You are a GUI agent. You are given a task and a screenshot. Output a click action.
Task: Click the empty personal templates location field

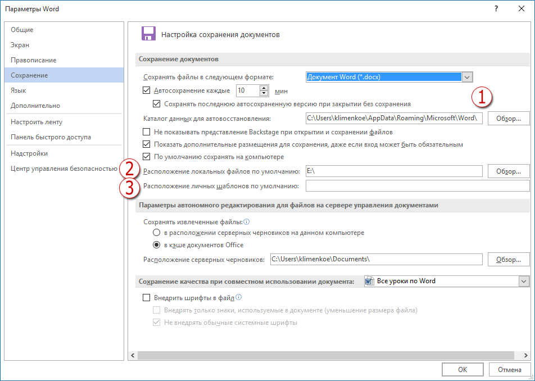pos(418,186)
